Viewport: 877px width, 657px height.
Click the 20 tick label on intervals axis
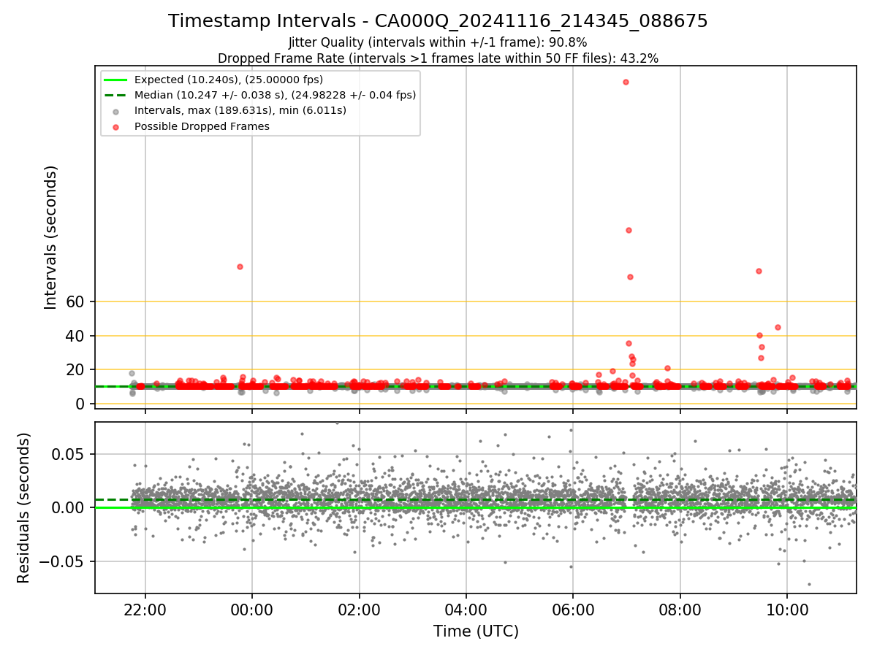click(x=77, y=369)
